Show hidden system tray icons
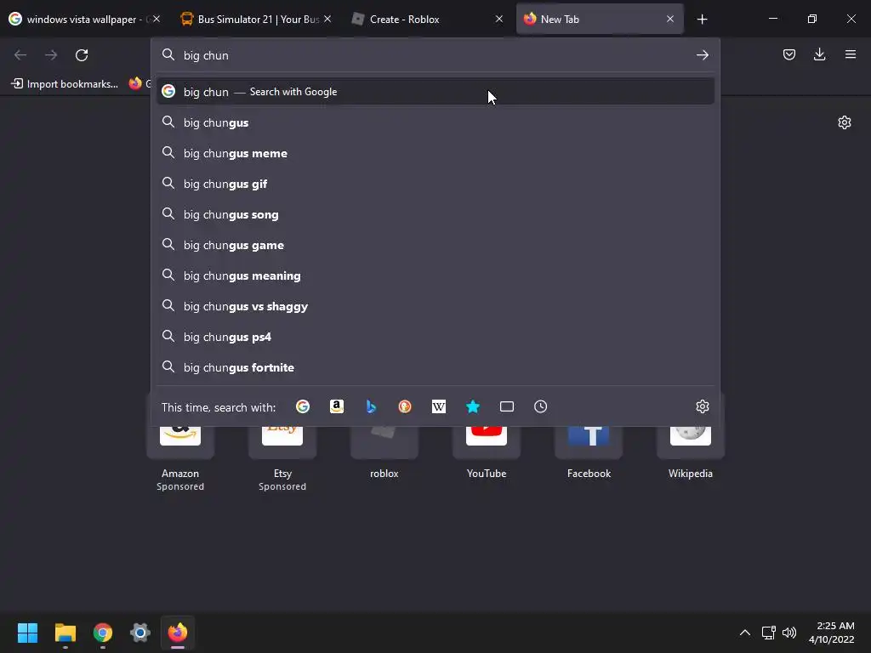Image resolution: width=871 pixels, height=653 pixels. pyautogui.click(x=745, y=633)
